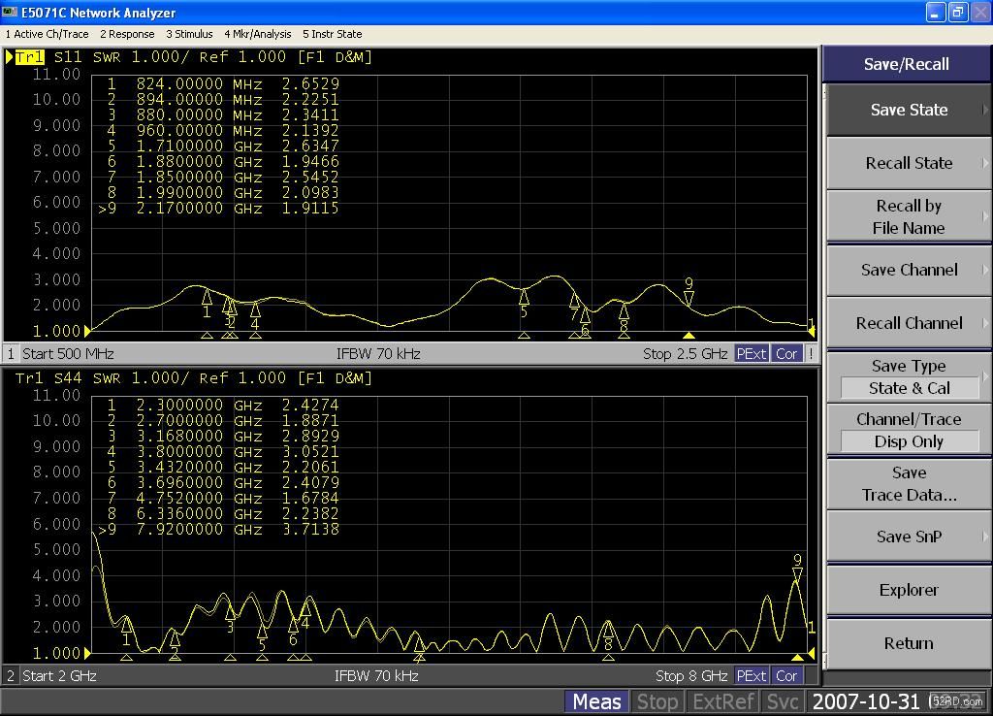Click the reference position triangle left of S44 graph

tap(87, 653)
